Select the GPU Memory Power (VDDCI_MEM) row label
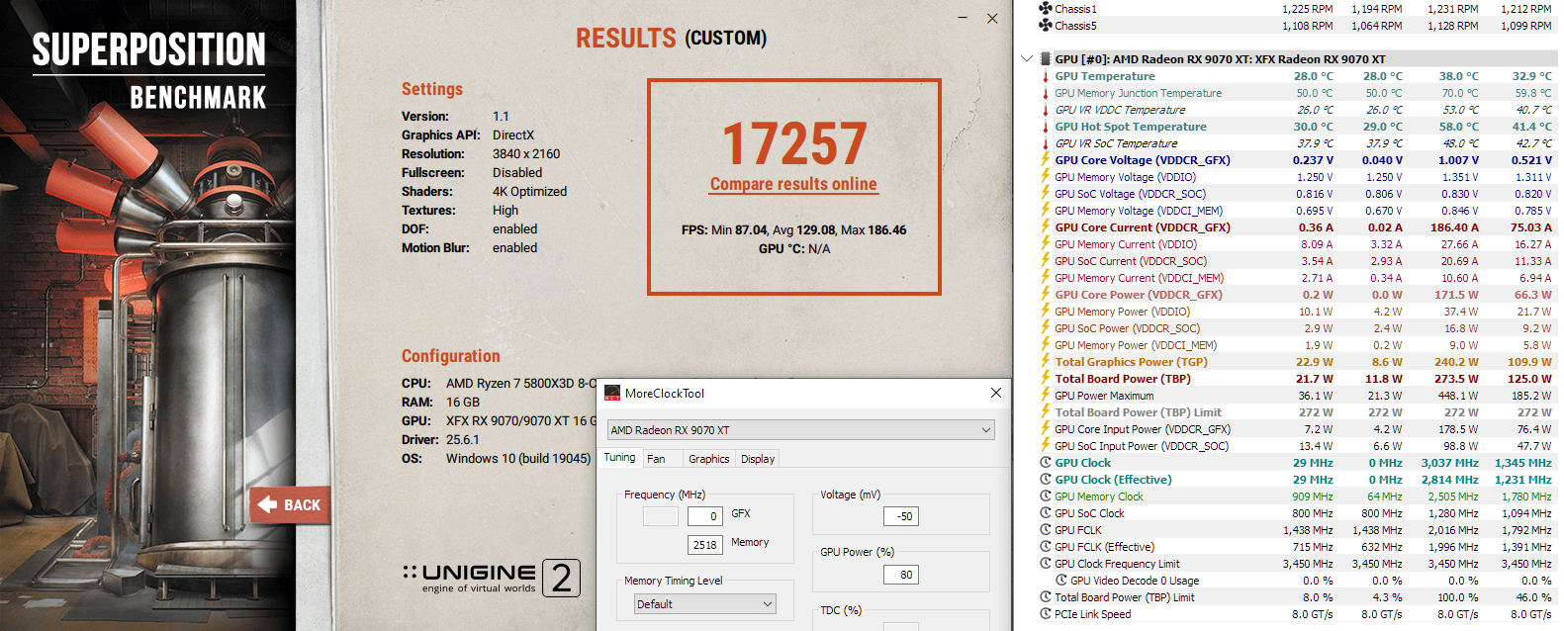 pyautogui.click(x=1136, y=345)
